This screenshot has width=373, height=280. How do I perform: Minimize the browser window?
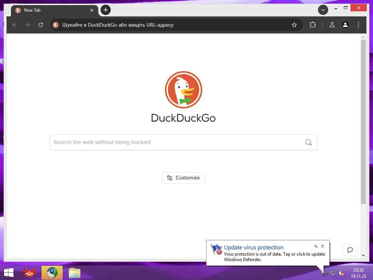click(x=335, y=8)
